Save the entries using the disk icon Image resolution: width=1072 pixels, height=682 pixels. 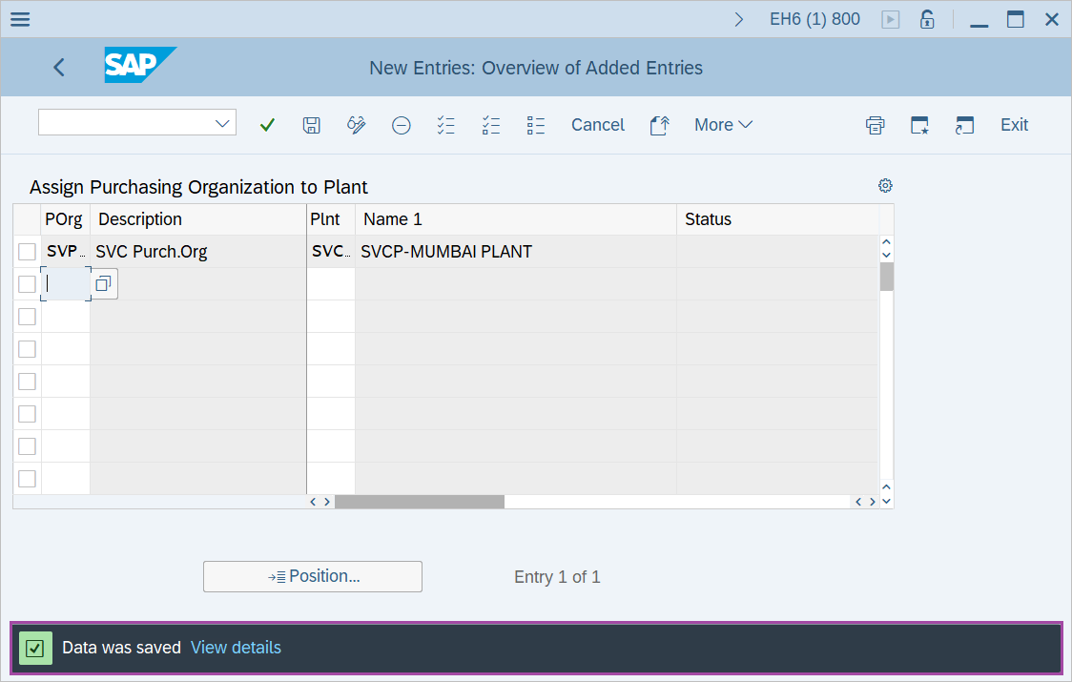[x=311, y=124]
